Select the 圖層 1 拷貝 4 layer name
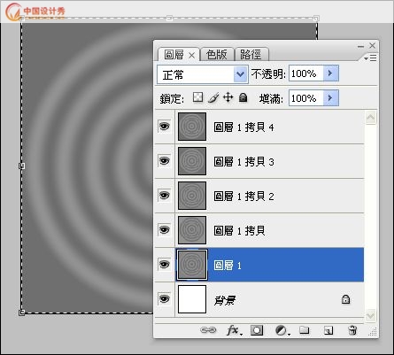This screenshot has height=355, width=394. pyautogui.click(x=243, y=127)
